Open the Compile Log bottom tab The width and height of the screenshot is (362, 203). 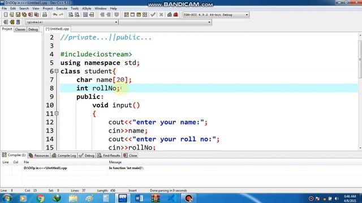click(64, 156)
